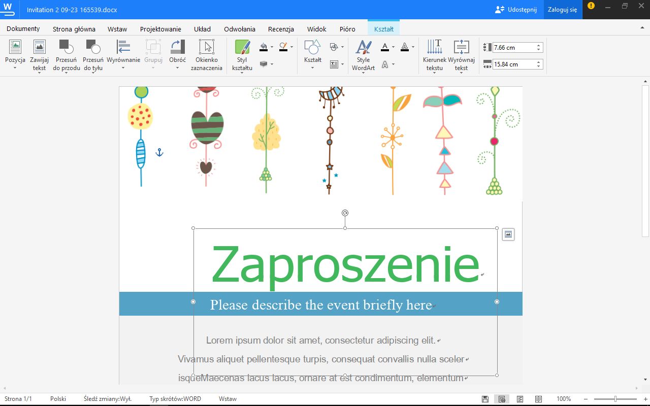Switch to the Odwołania tab
The width and height of the screenshot is (650, 406).
click(240, 29)
